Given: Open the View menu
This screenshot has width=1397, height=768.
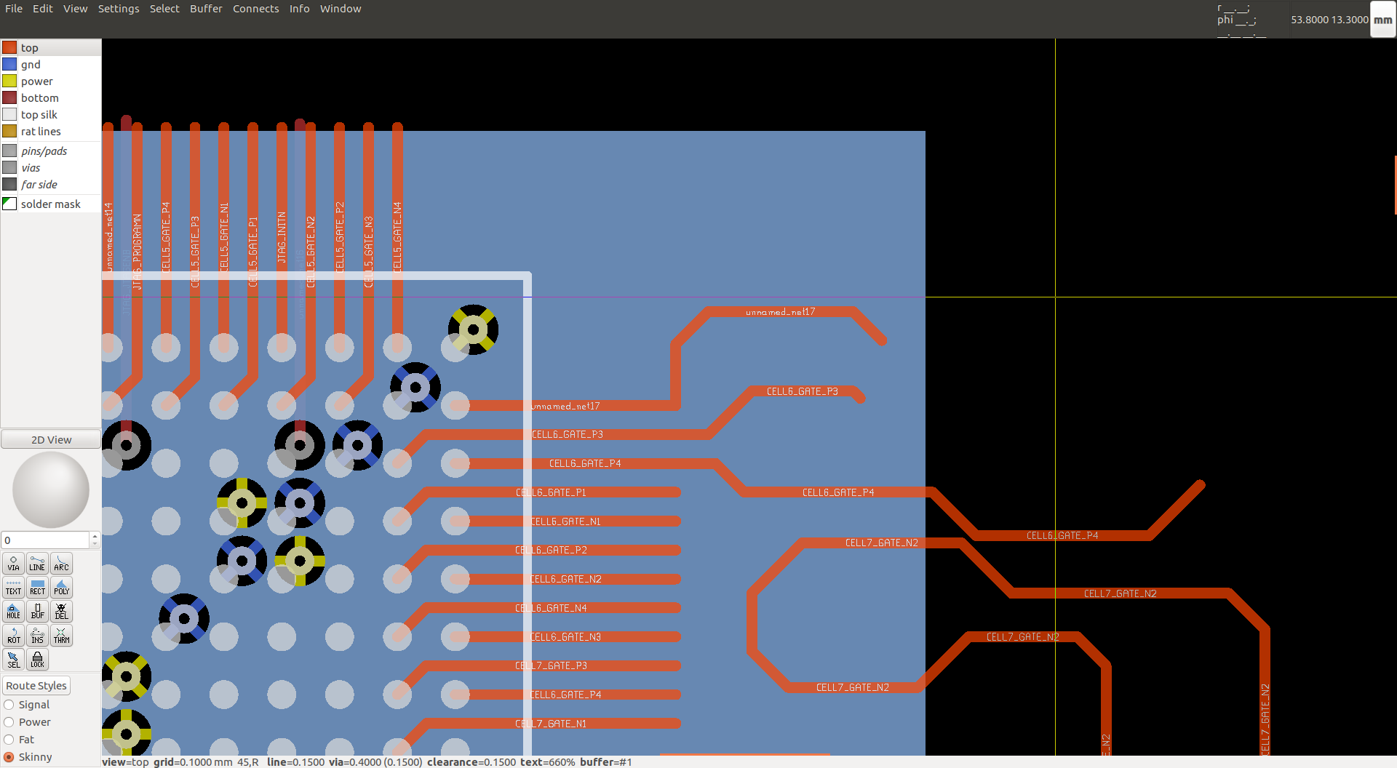Looking at the screenshot, I should tap(75, 9).
